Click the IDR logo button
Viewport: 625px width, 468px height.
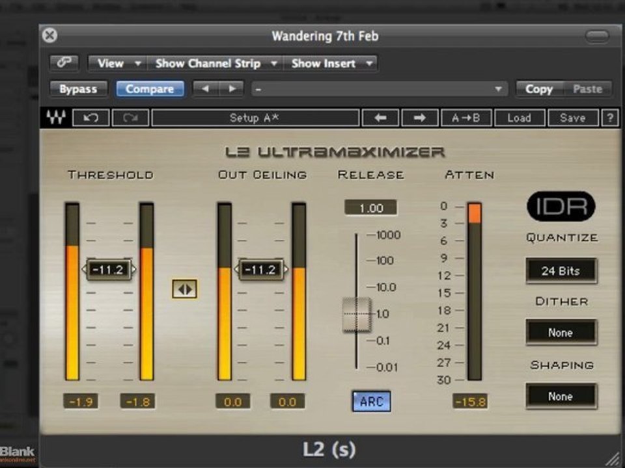click(561, 207)
